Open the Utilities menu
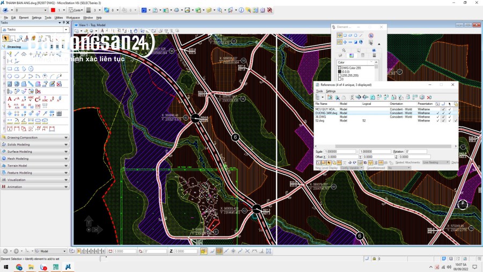The height and width of the screenshot is (272, 483). [58, 18]
